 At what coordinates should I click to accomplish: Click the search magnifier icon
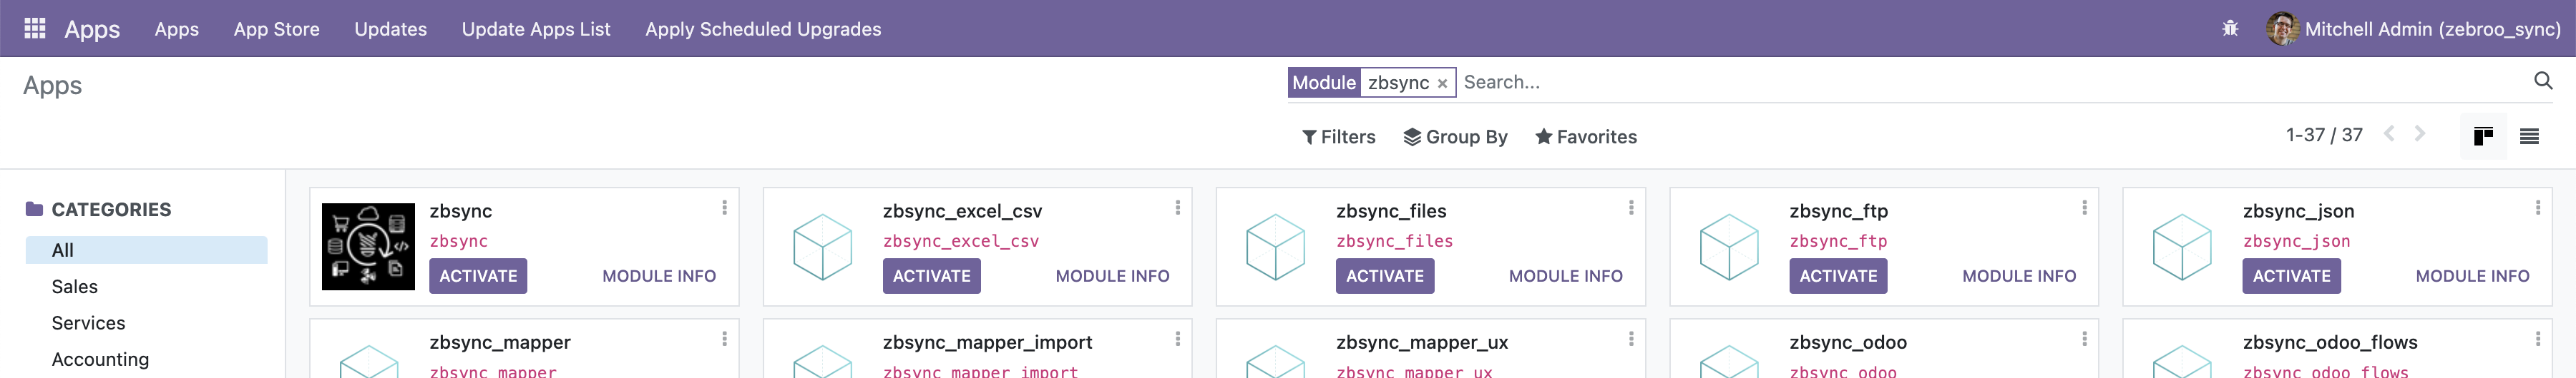click(2543, 81)
